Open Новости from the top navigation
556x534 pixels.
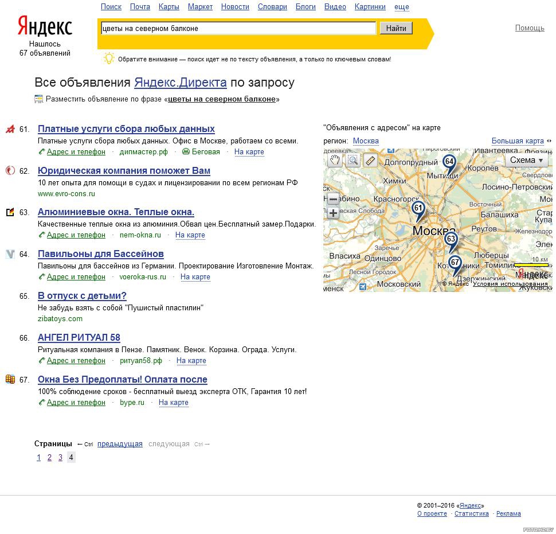tap(235, 7)
